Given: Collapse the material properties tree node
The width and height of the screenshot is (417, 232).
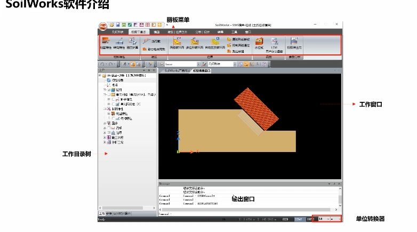Looking at the screenshot, I should click(105, 109).
